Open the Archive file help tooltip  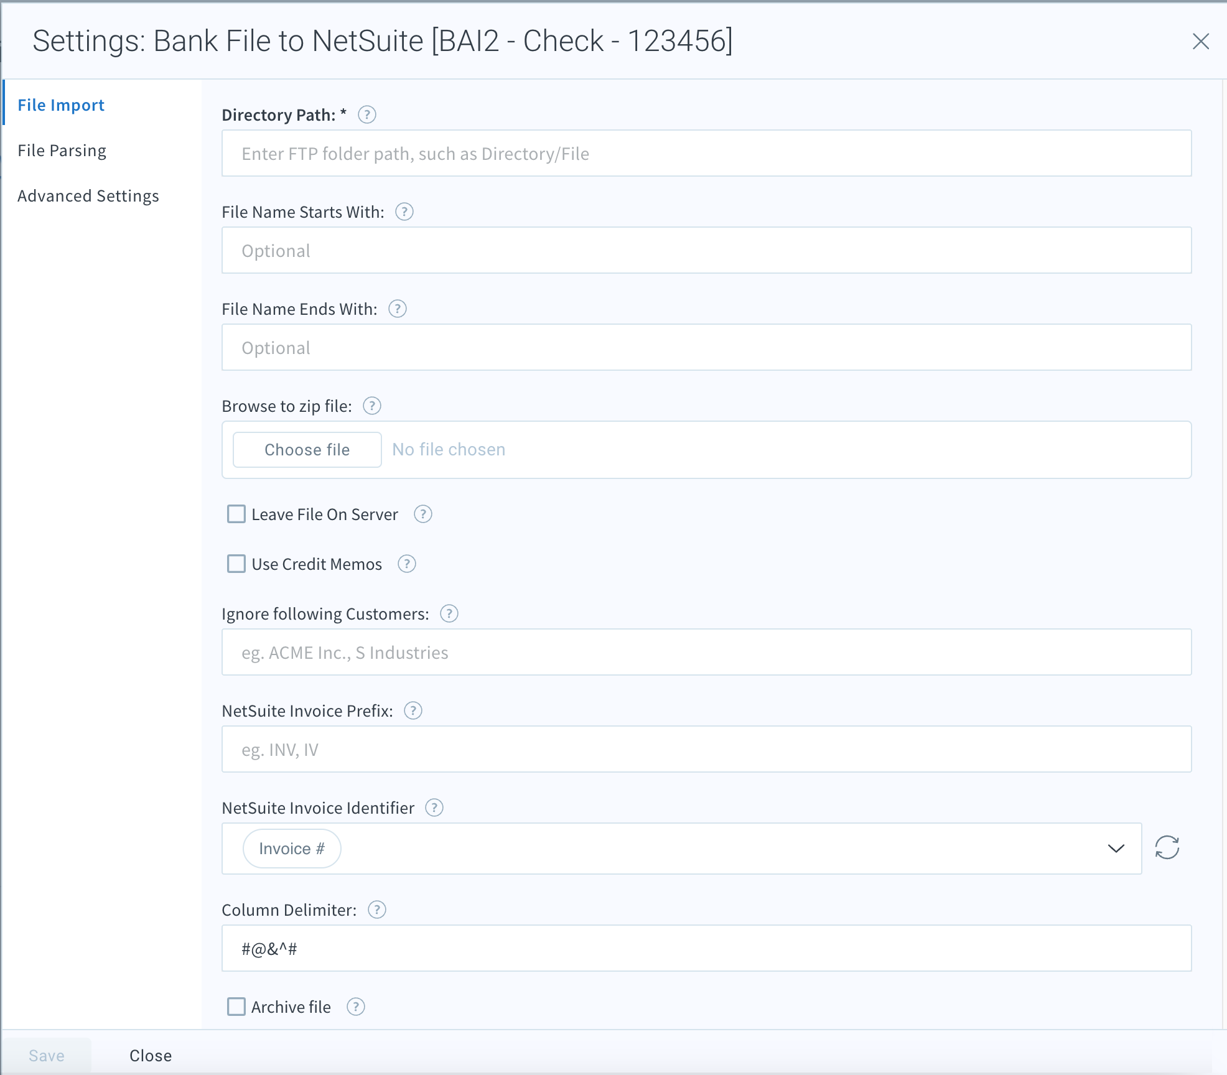coord(355,1007)
